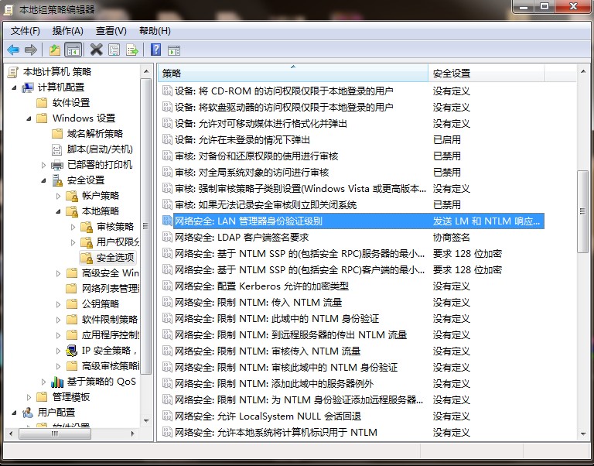The width and height of the screenshot is (594, 466).
Task: Click the 计算机配置 computer icon
Action: [28, 87]
